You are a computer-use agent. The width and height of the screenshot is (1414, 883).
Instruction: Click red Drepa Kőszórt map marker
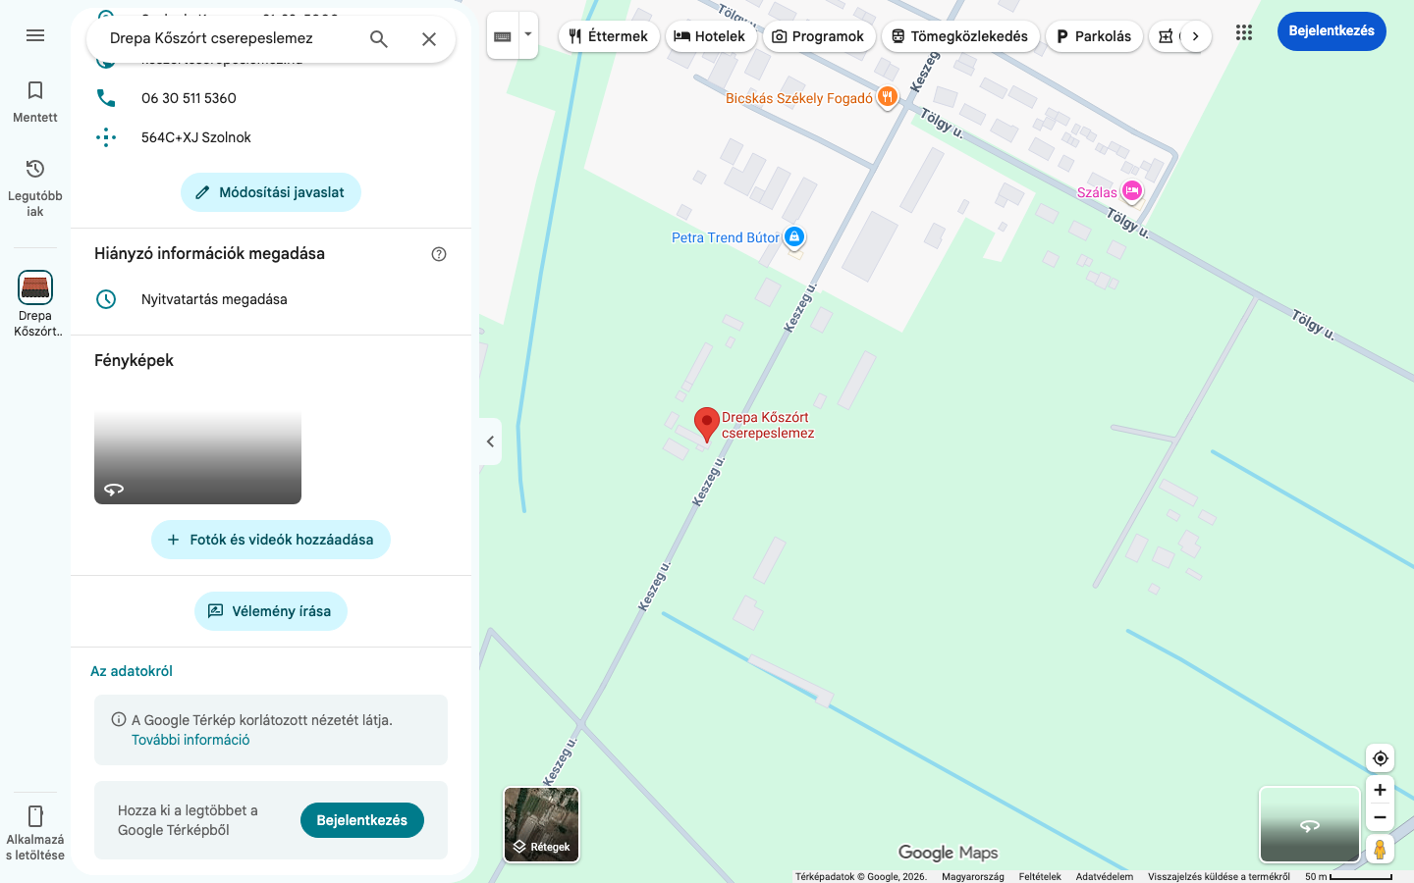(x=706, y=424)
